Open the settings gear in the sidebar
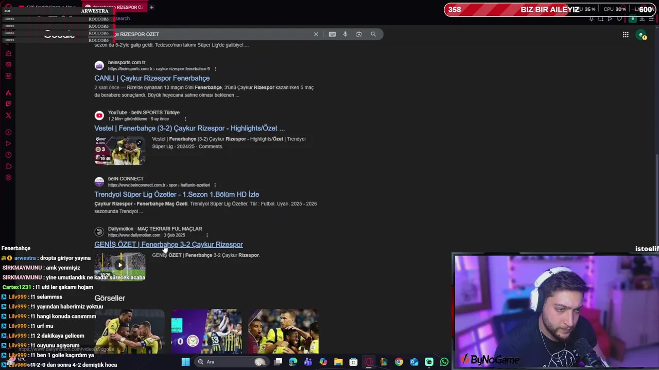659x370 pixels. (8, 177)
